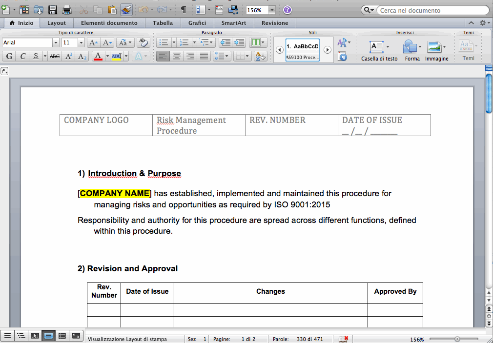Viewport: 493px width, 343px height.
Task: Switch to Notebook Layout view icon
Action: (x=62, y=336)
